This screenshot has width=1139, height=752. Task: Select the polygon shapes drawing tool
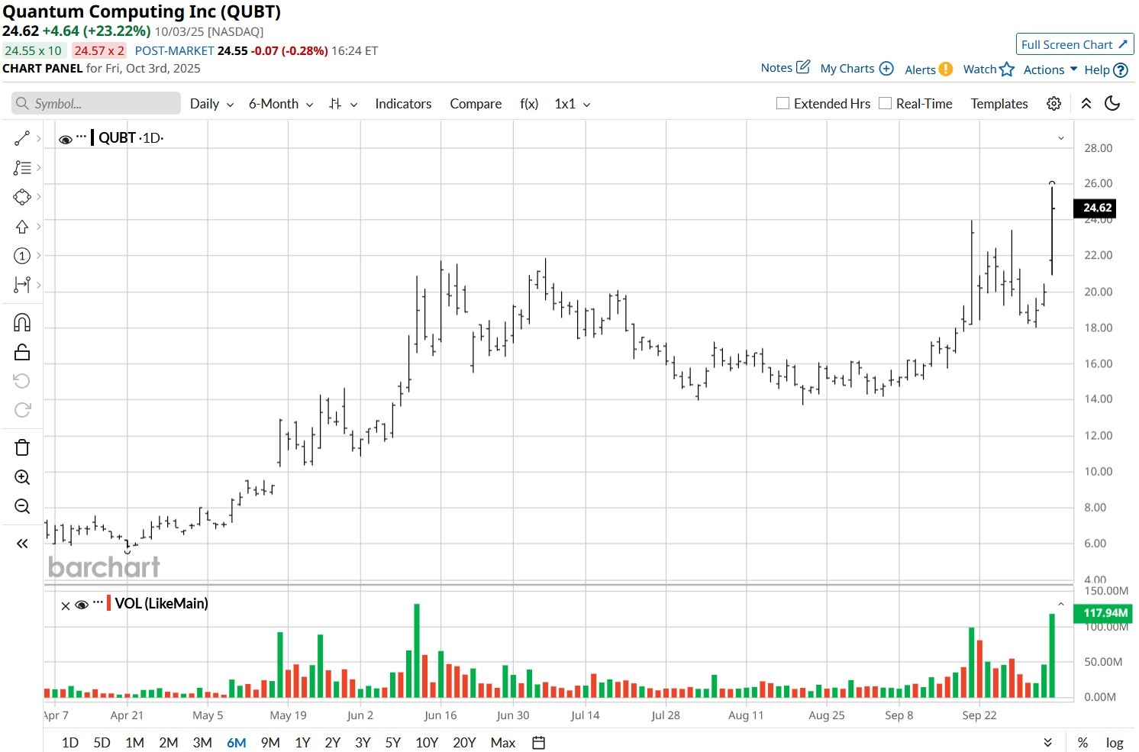point(22,197)
